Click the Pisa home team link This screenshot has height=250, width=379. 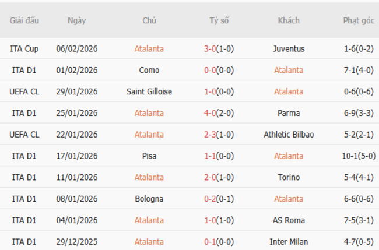149,156
